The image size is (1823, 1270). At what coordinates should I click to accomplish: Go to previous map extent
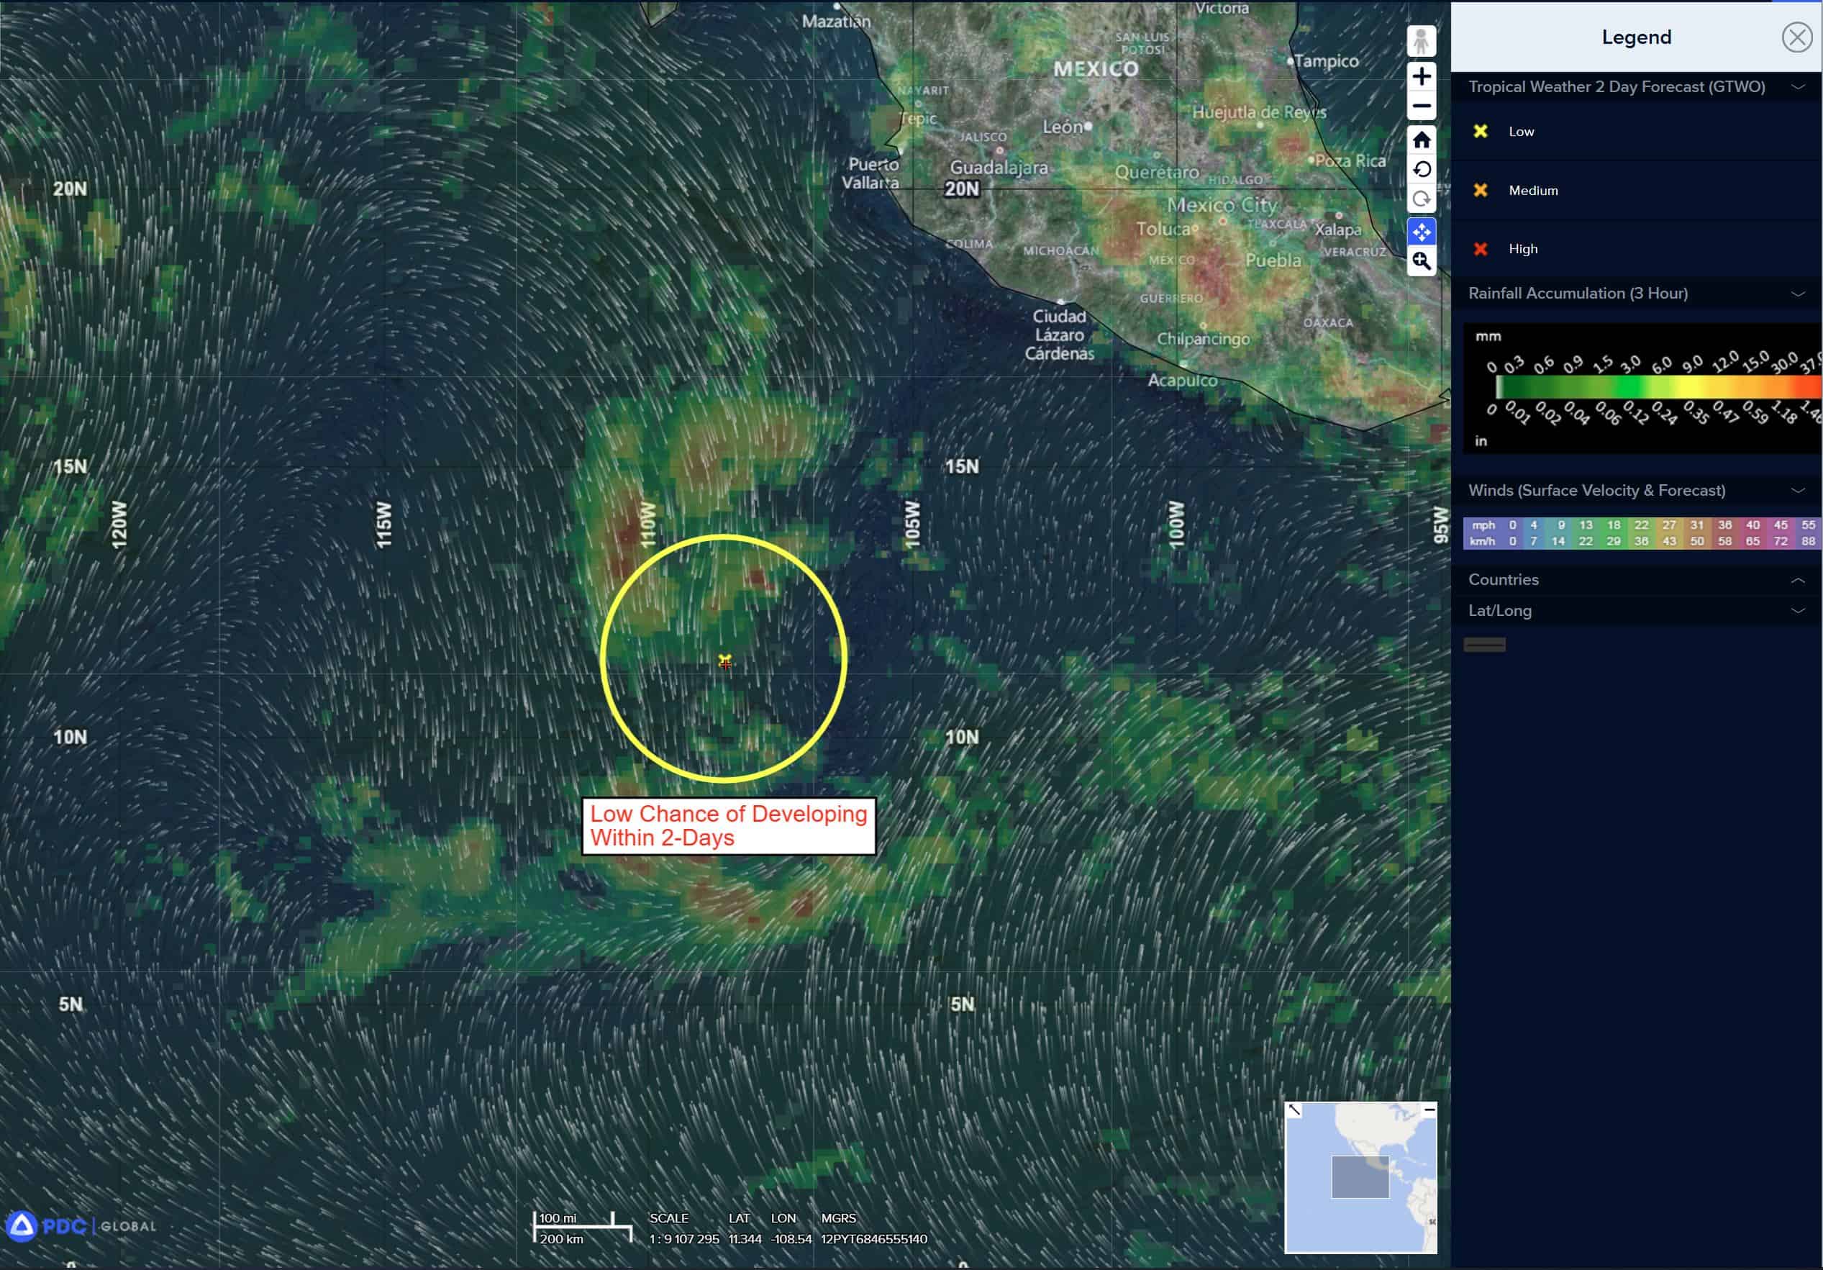coord(1422,169)
